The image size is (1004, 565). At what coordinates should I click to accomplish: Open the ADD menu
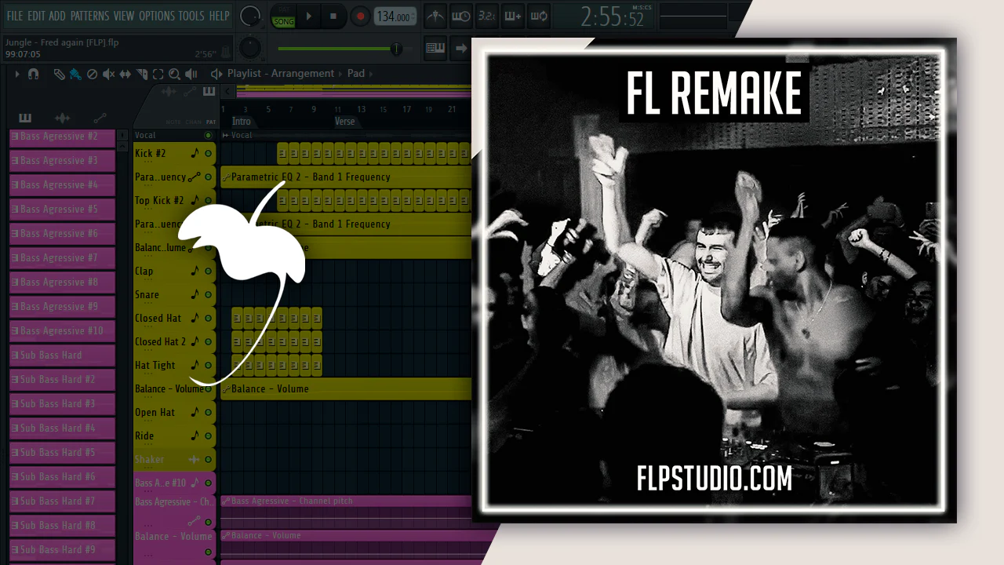point(57,16)
